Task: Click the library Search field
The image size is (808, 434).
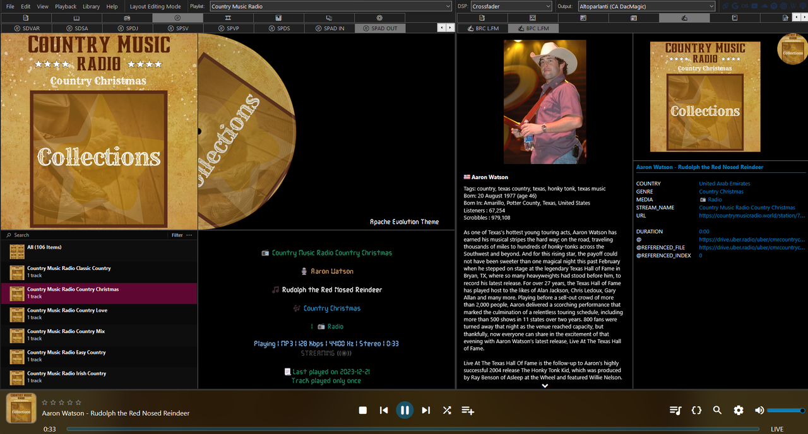Action: (x=85, y=235)
